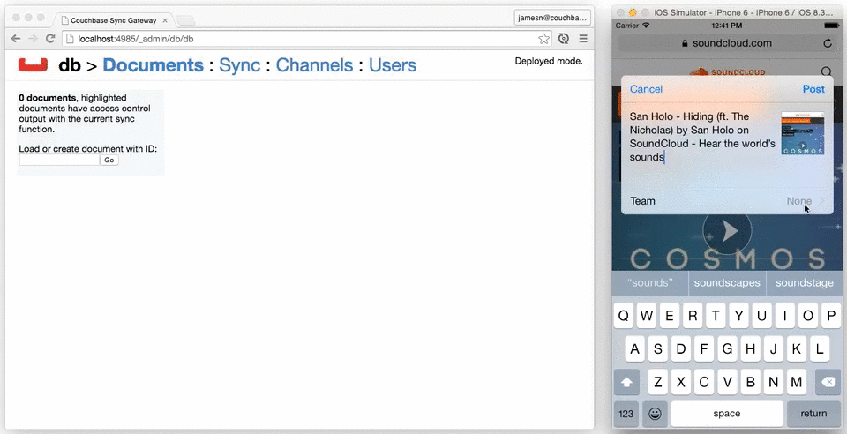This screenshot has width=847, height=434.
Task: Tap Post in the share sheet
Action: click(813, 89)
